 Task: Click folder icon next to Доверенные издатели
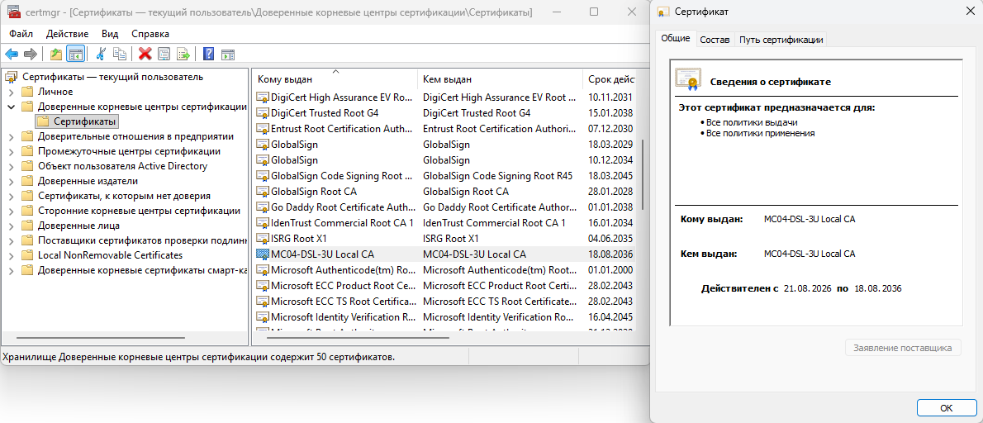(27, 181)
